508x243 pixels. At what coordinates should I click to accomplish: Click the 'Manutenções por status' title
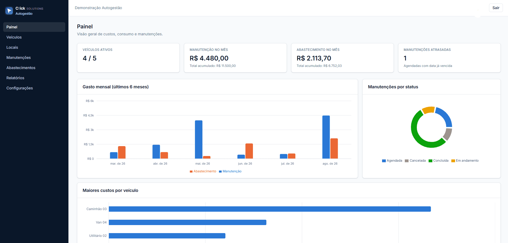pyautogui.click(x=393, y=87)
